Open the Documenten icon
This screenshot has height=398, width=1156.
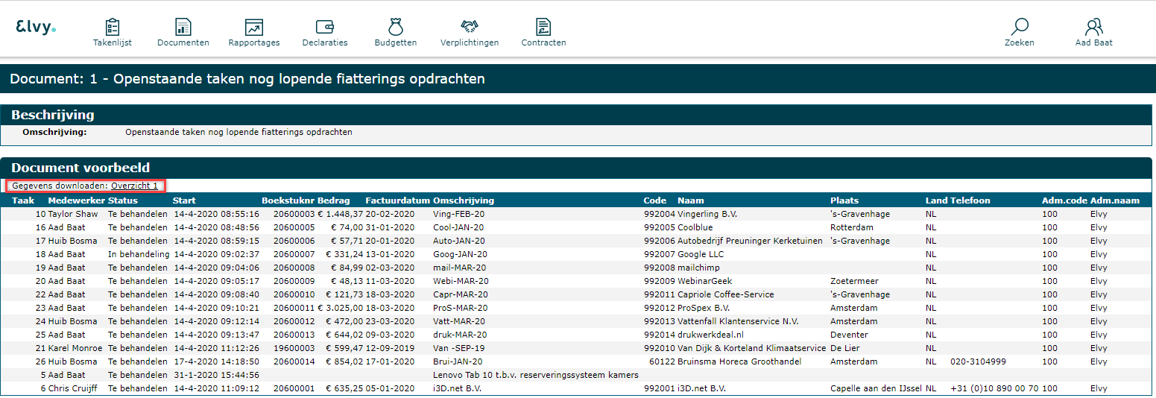point(183,28)
